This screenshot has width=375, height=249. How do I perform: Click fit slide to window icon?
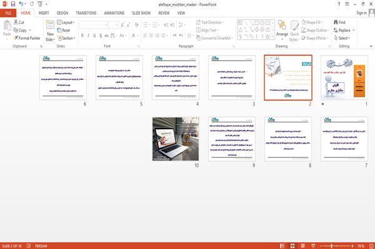371,246
